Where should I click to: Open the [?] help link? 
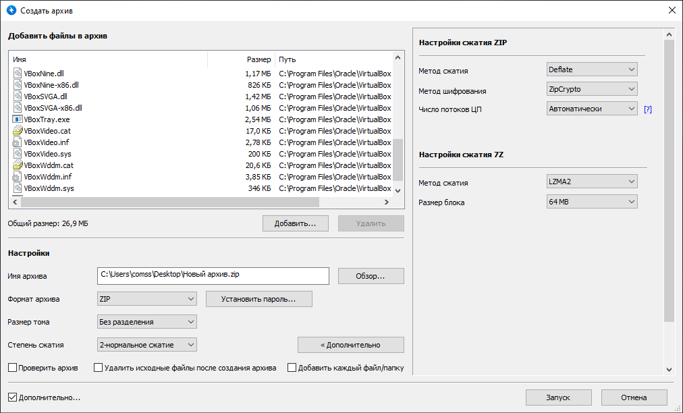pos(648,109)
